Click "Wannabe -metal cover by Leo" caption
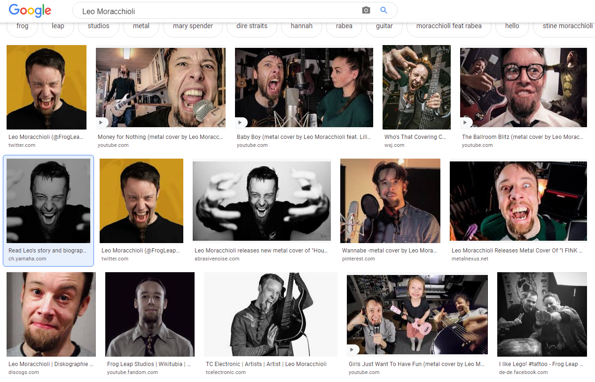This screenshot has width=595, height=382. (390, 251)
